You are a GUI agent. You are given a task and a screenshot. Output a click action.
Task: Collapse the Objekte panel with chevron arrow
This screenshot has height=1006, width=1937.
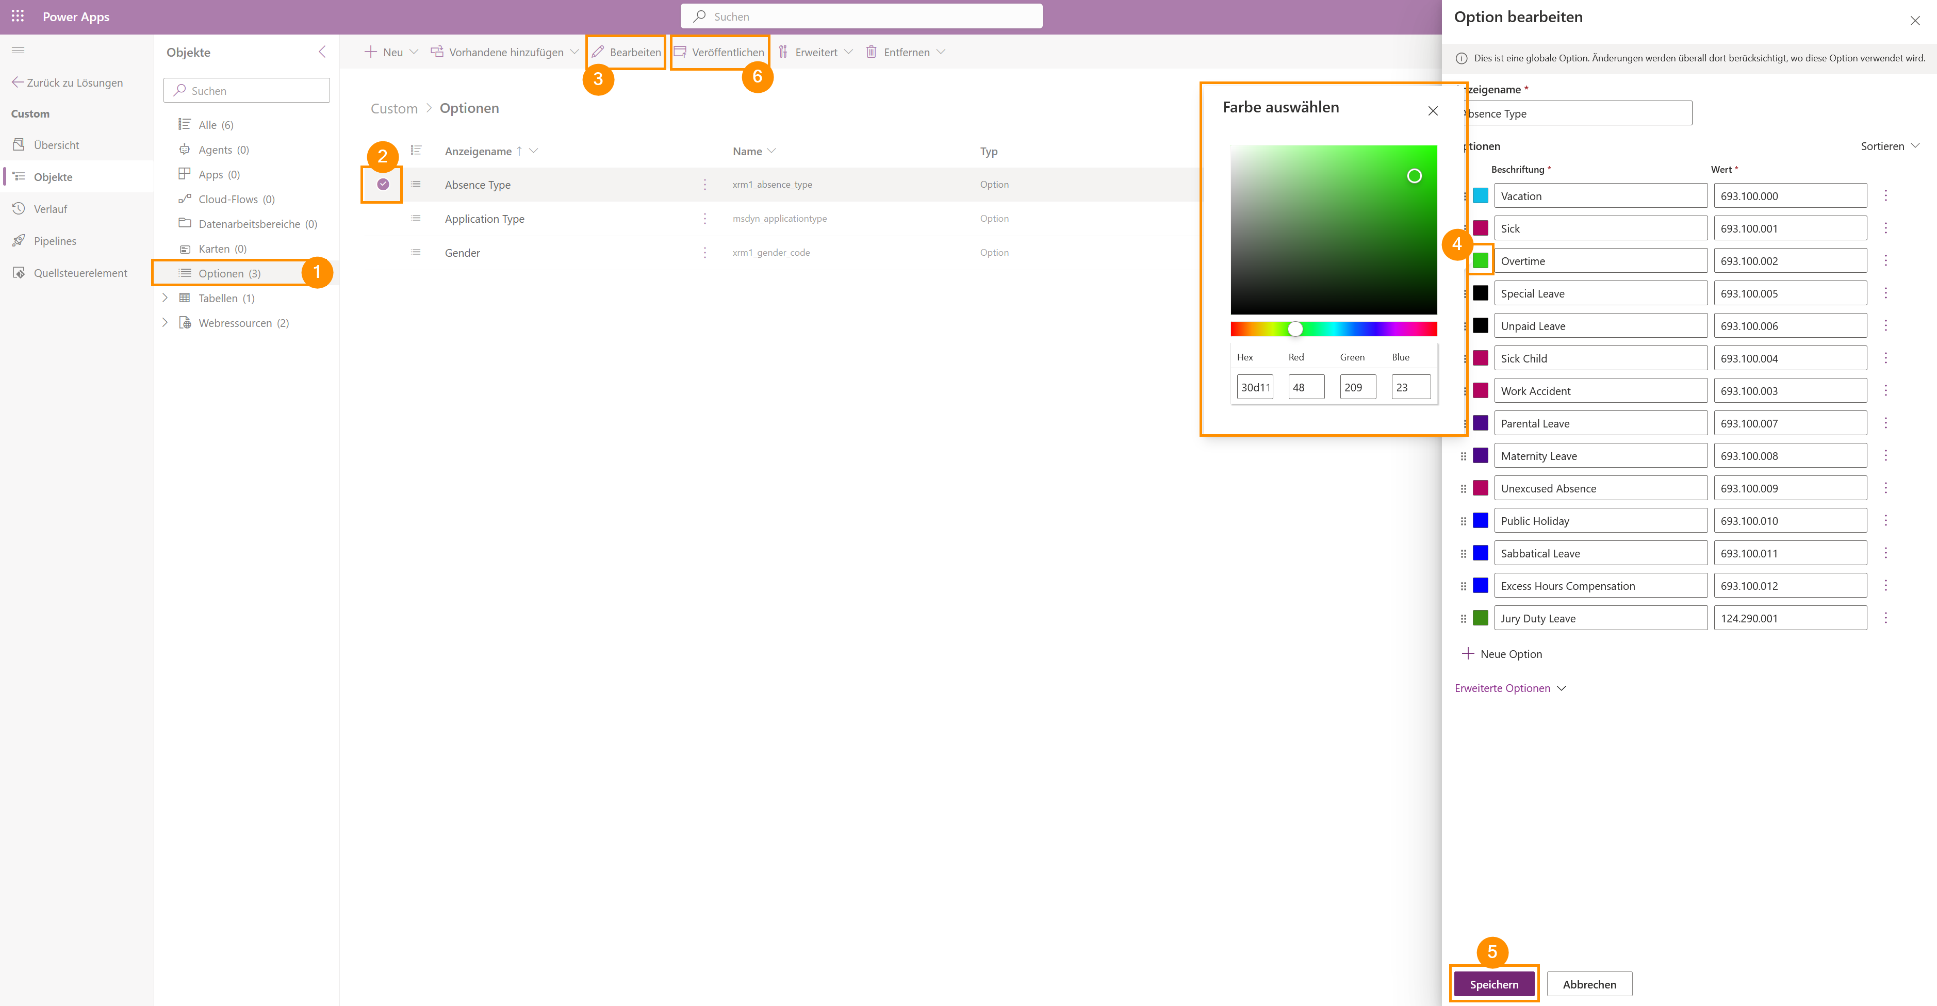[x=323, y=52]
